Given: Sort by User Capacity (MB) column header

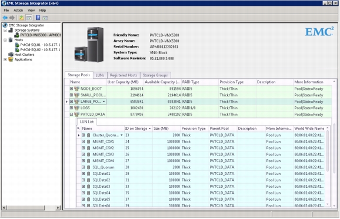Looking at the screenshot, I should [125, 82].
